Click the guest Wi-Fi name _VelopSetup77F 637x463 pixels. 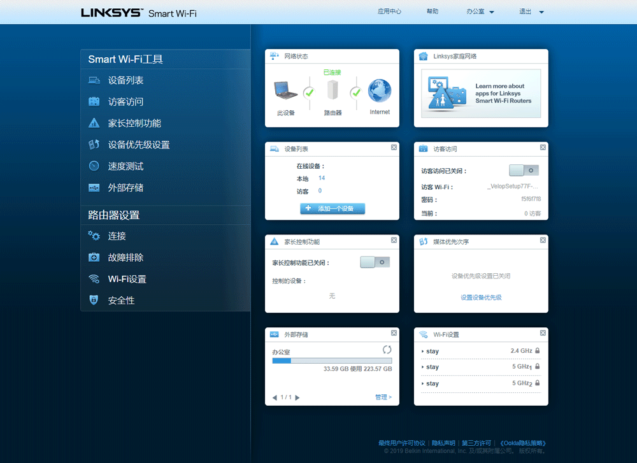[513, 186]
